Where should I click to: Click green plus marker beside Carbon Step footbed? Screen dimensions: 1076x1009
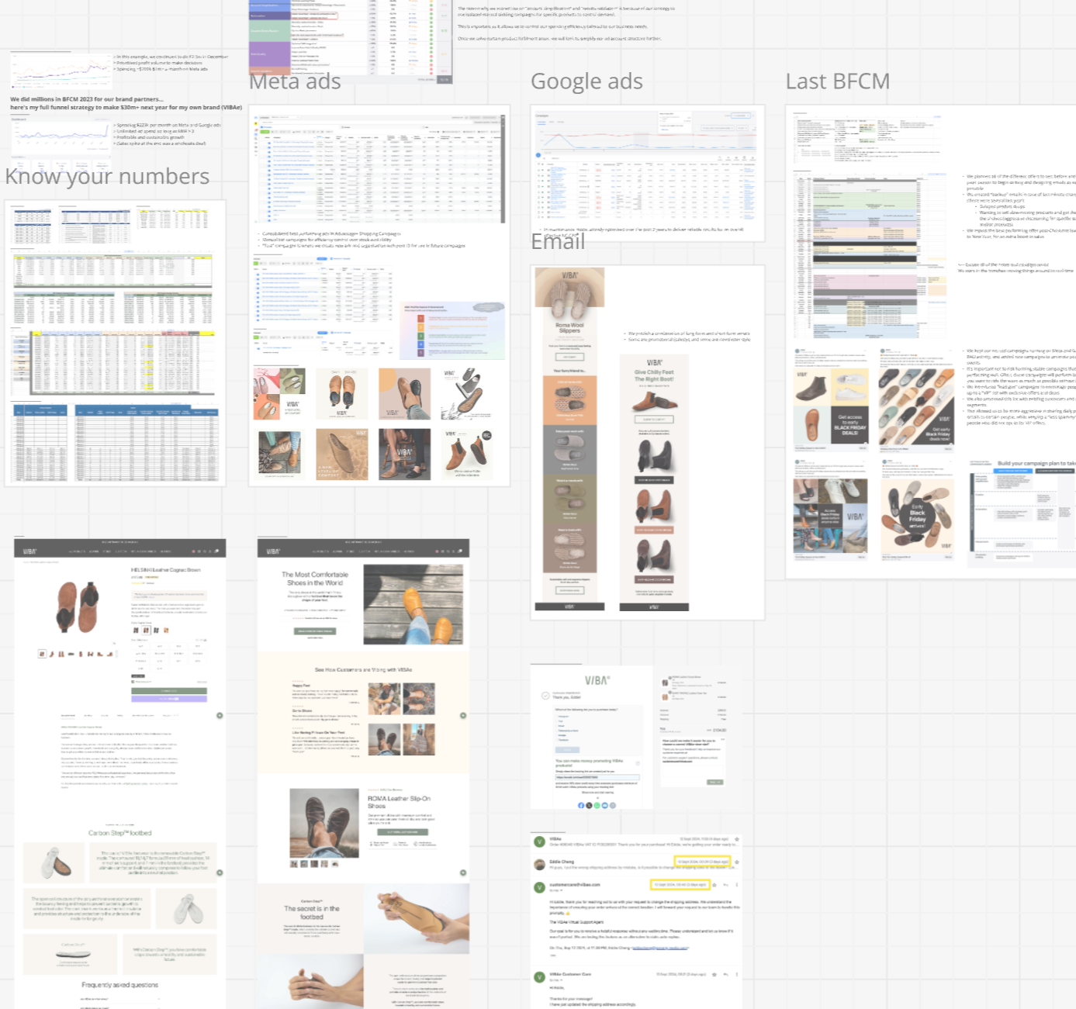click(220, 873)
